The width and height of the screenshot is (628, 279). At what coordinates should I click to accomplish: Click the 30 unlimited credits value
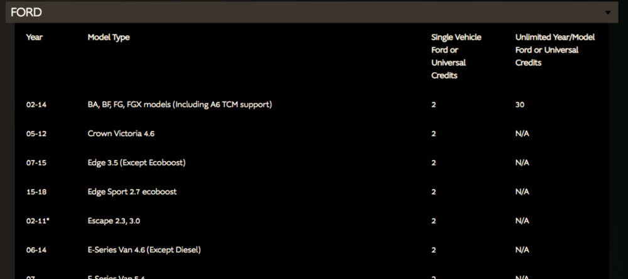pos(520,105)
